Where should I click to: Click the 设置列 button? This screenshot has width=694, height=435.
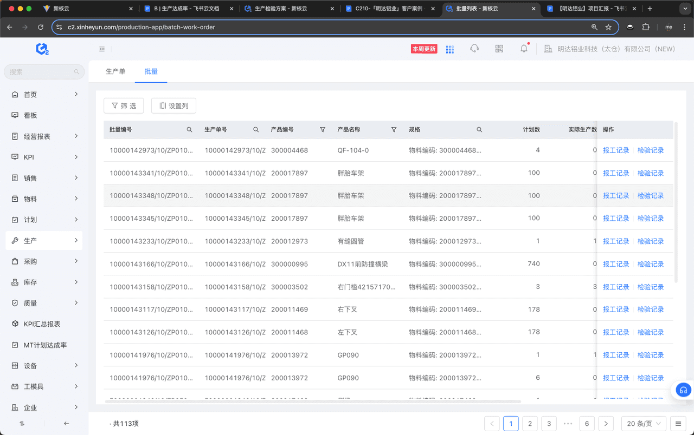click(x=173, y=106)
